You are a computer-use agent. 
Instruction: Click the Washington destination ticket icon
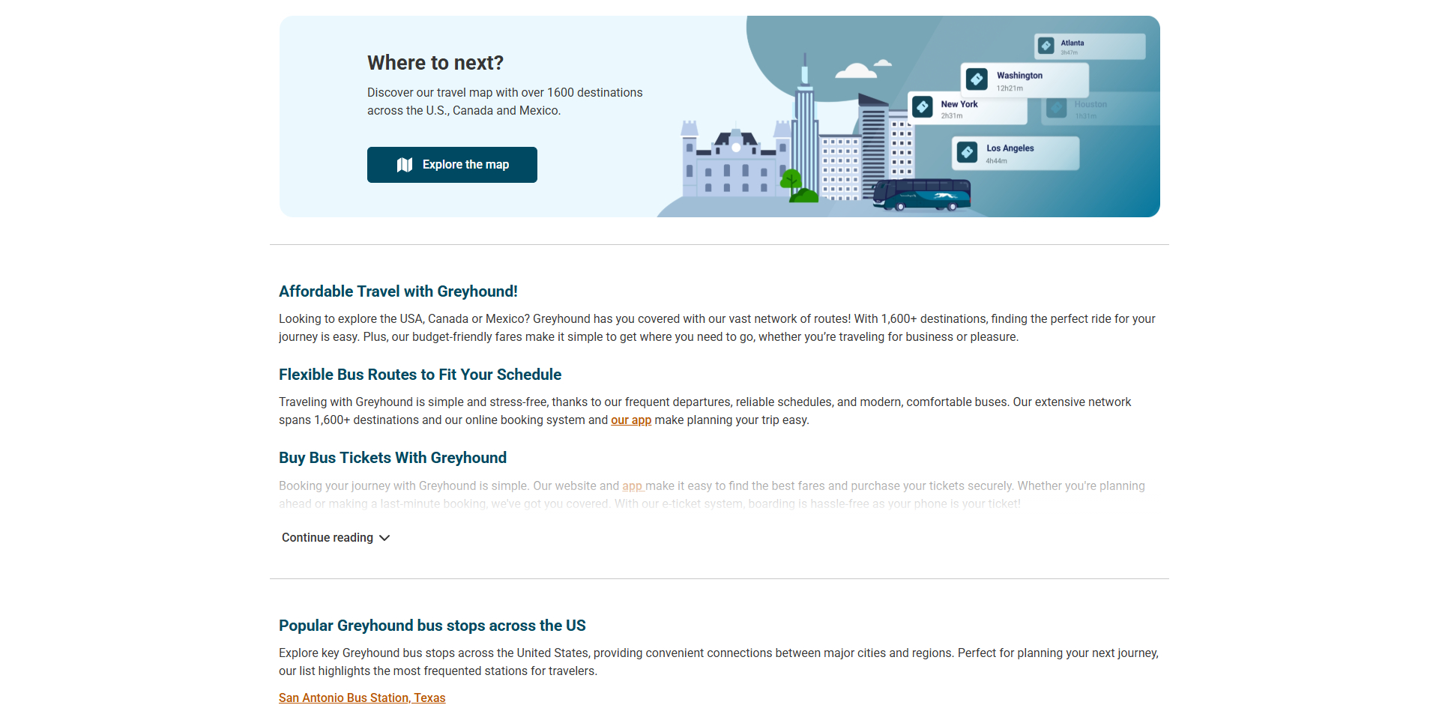977,79
